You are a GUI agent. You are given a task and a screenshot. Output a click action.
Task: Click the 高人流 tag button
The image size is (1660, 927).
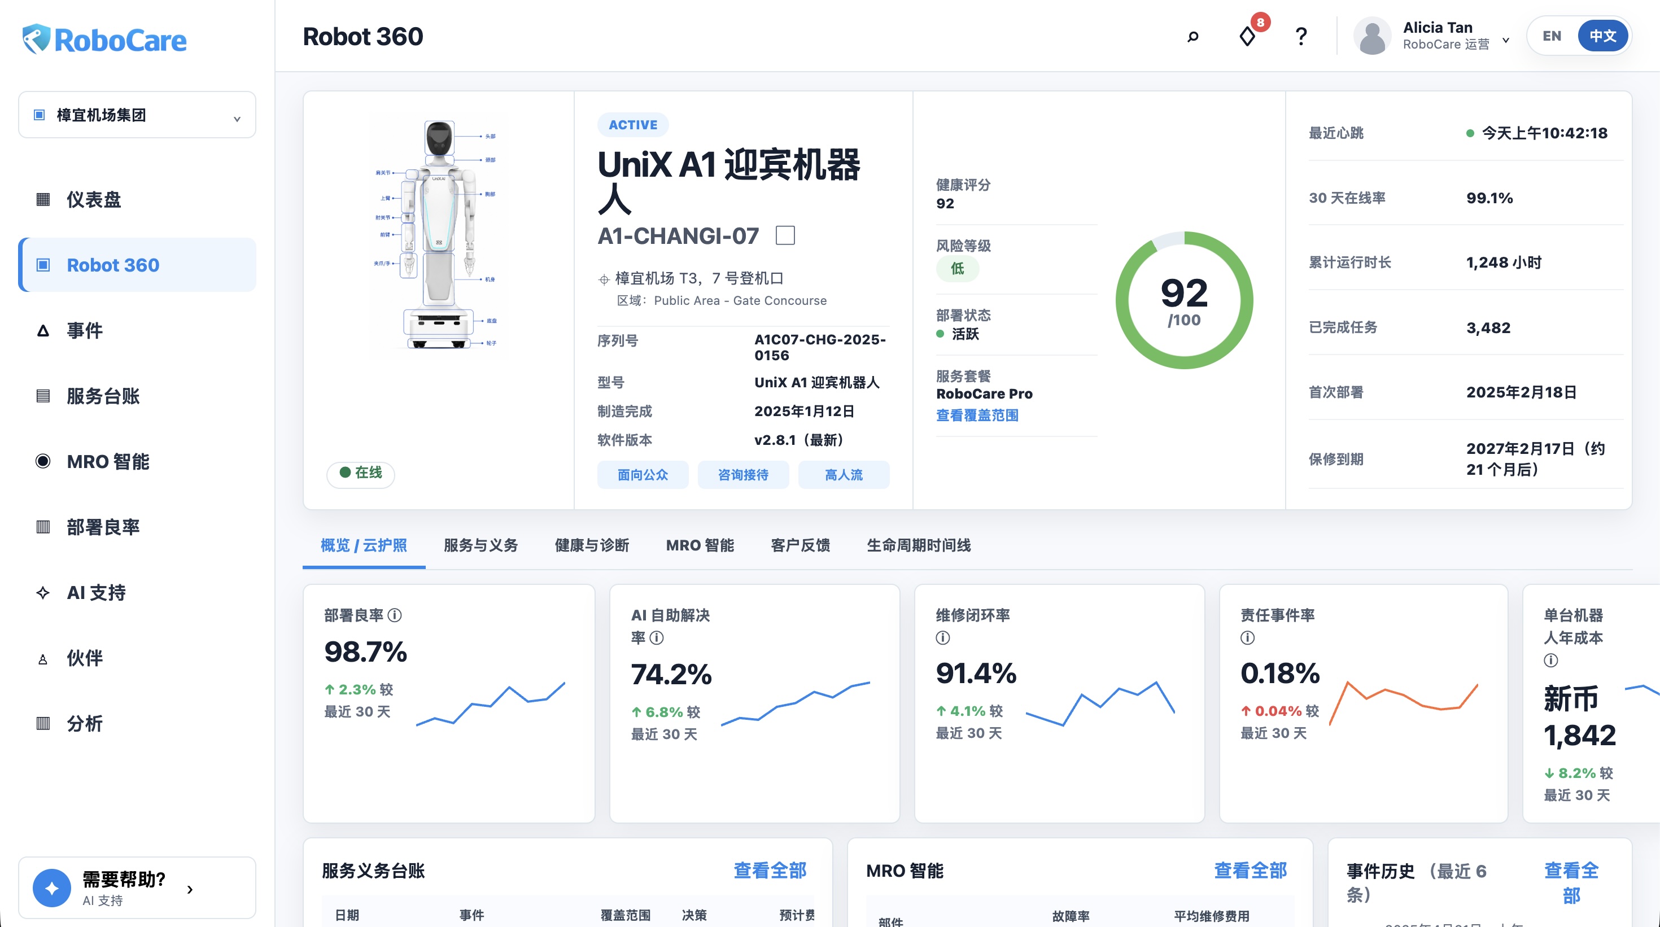point(844,475)
